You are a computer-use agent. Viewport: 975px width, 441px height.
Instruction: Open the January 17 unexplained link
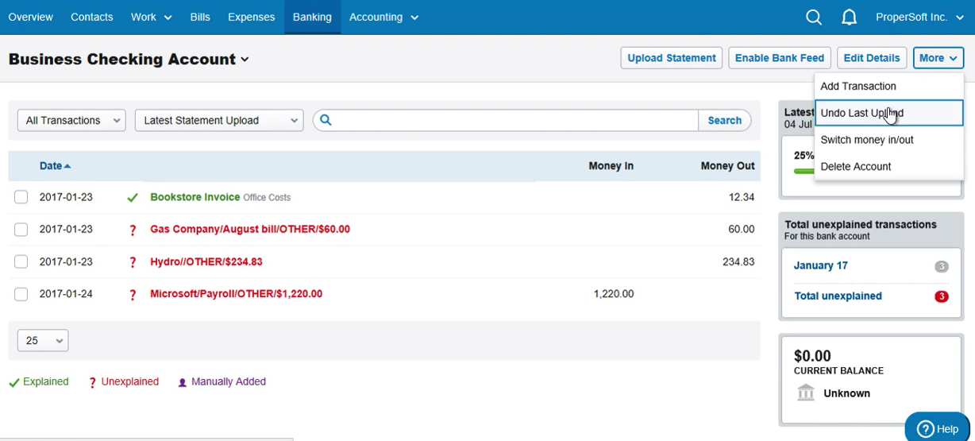click(820, 265)
